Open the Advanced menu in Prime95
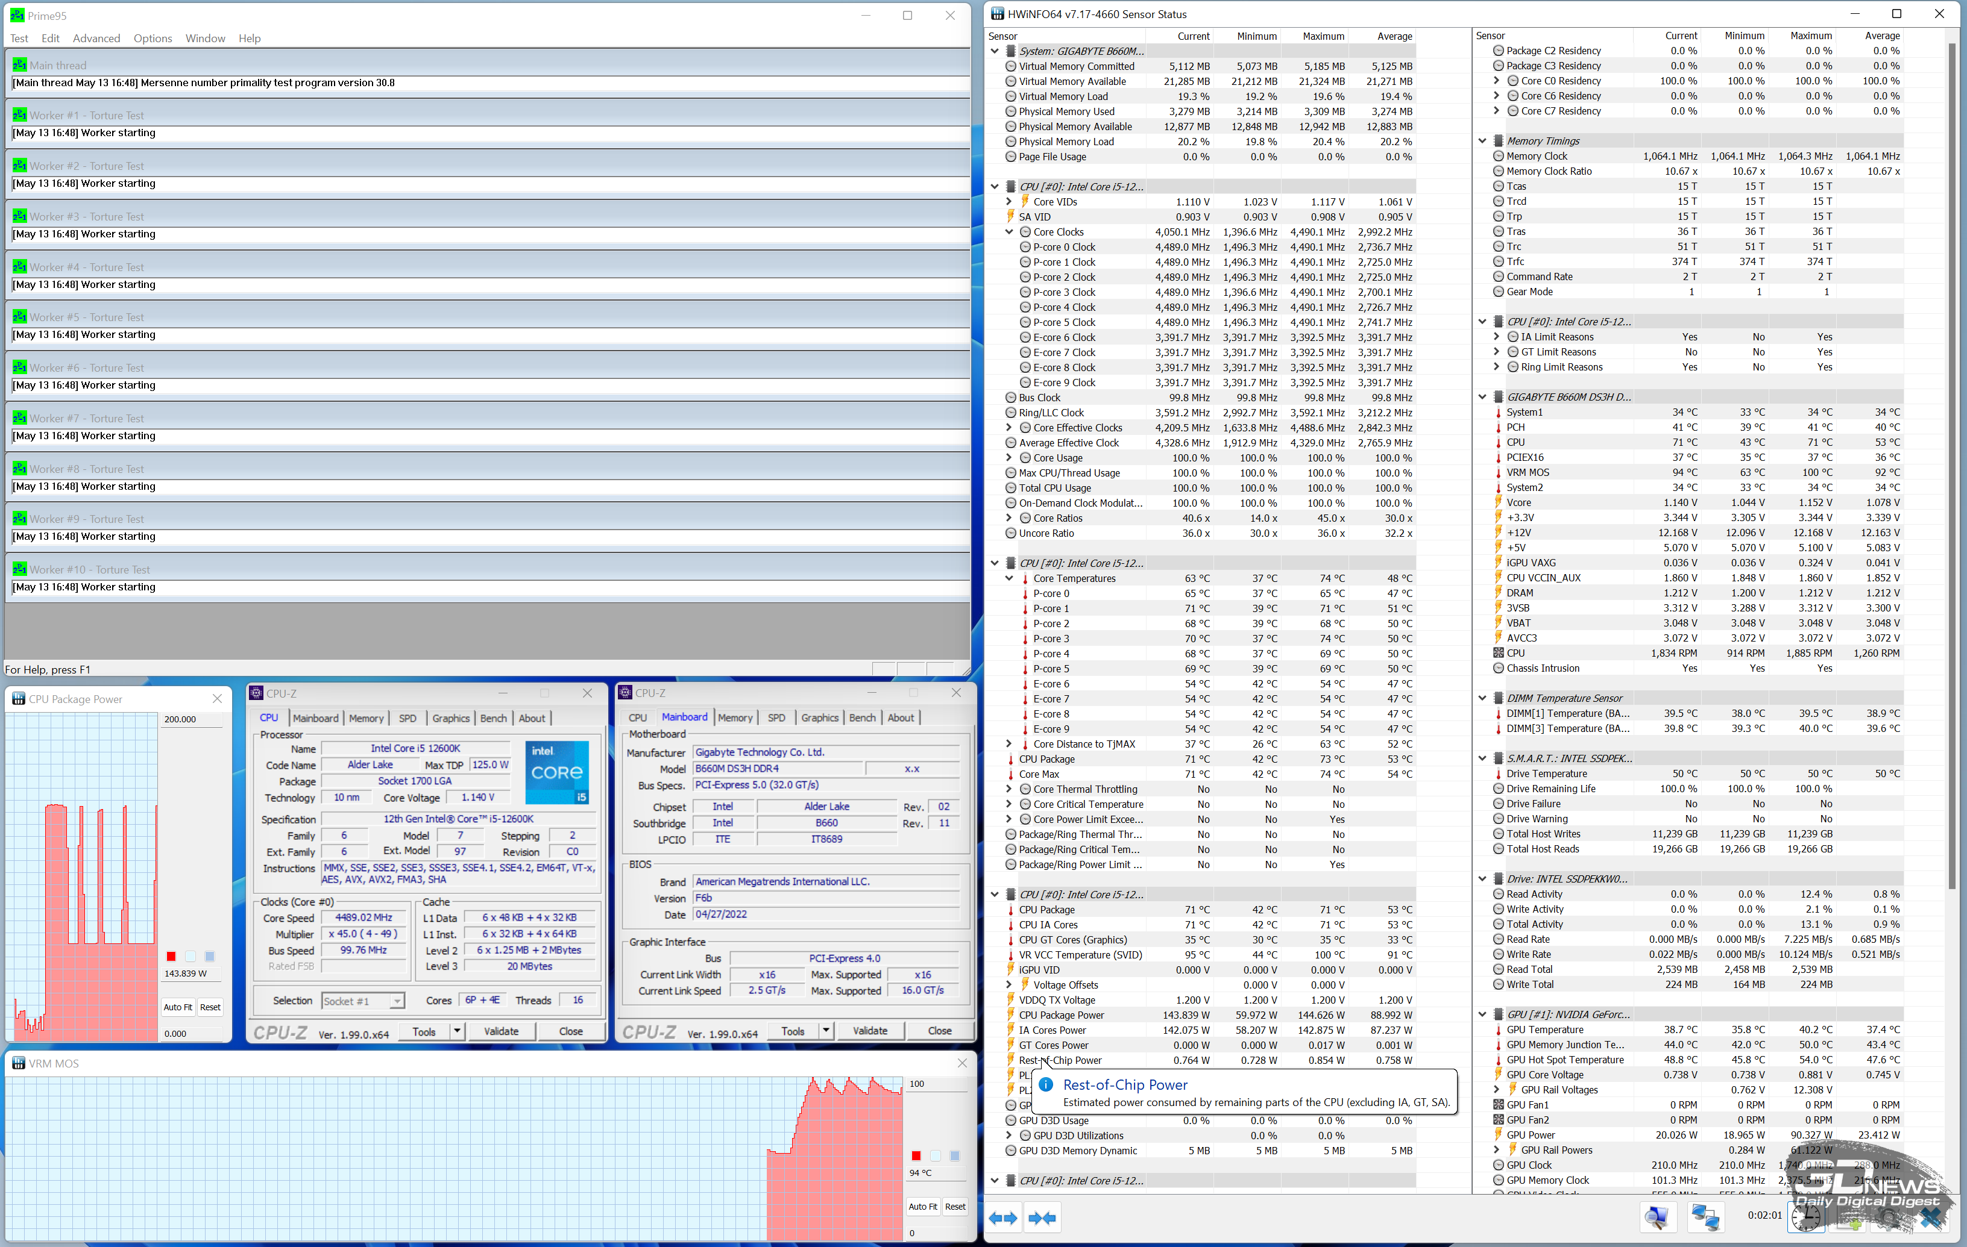The width and height of the screenshot is (1967, 1247). [x=96, y=39]
